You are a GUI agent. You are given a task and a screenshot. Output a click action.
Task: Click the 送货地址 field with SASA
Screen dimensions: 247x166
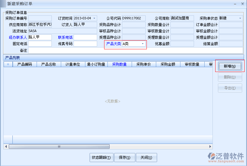(x=62, y=31)
